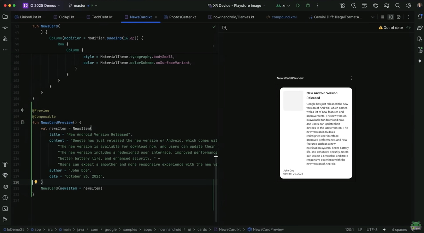Switch editor to split view mode

[390, 17]
